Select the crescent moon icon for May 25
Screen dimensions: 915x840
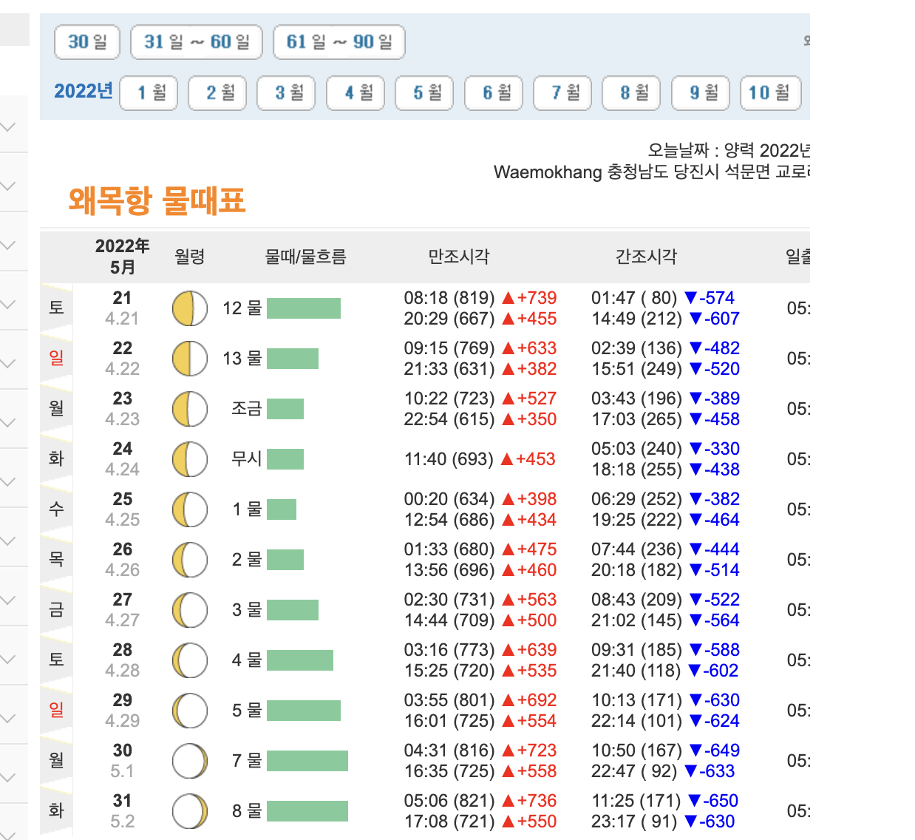pyautogui.click(x=189, y=509)
